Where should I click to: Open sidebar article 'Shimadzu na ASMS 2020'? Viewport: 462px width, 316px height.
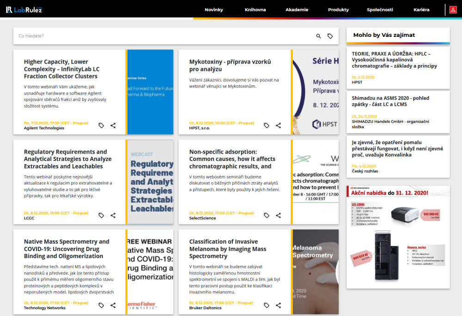(x=390, y=101)
